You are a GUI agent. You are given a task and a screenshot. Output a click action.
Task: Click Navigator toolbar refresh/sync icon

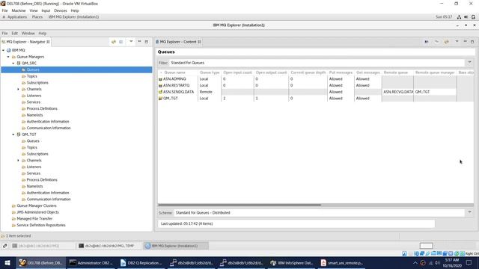[x=114, y=42]
